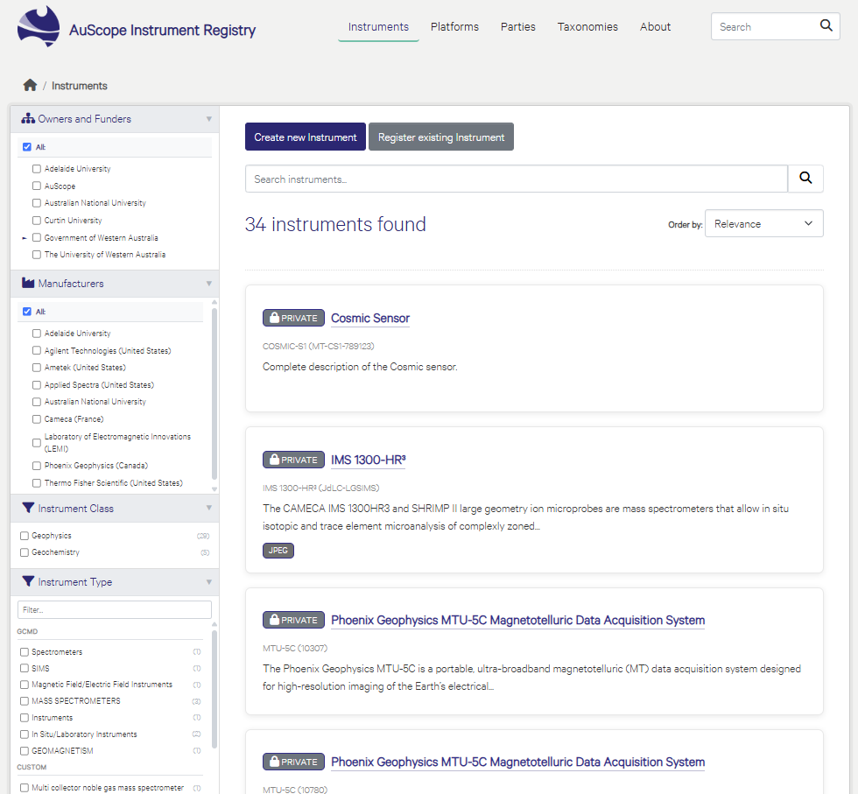
Task: Check the Thermo Fisher Scientific checkbox
Action: click(x=37, y=482)
